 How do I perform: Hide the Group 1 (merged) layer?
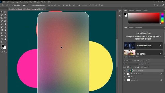click(125, 71)
